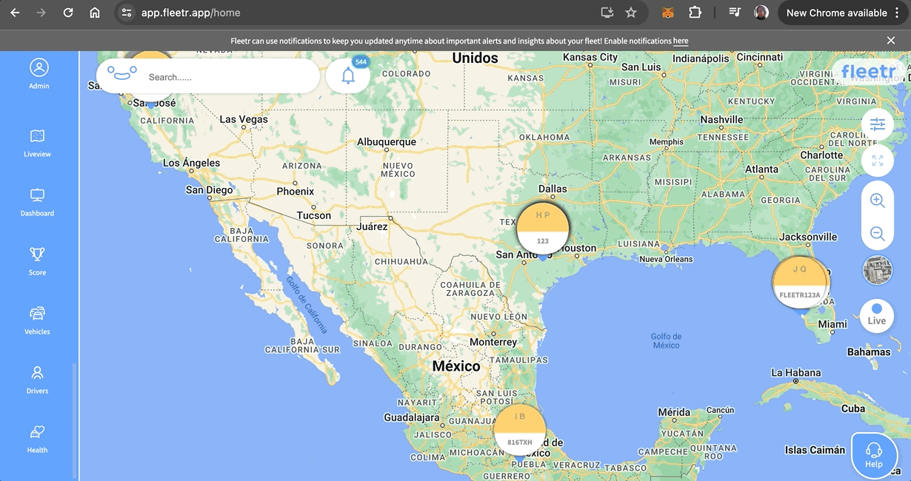Click the notifications bell icon
Viewport: 911px width, 481px height.
tap(348, 75)
